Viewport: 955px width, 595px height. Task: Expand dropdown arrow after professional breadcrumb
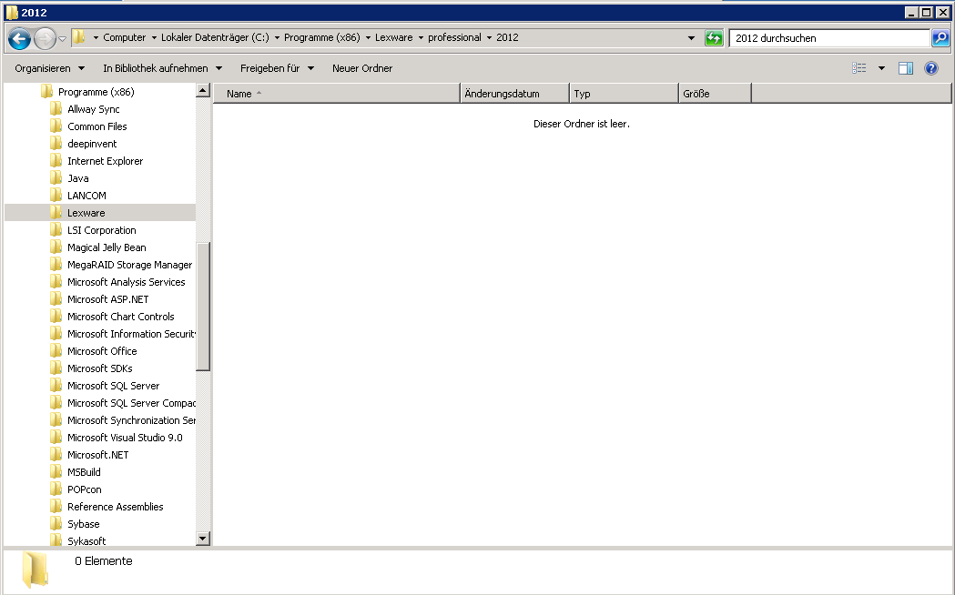coord(489,37)
